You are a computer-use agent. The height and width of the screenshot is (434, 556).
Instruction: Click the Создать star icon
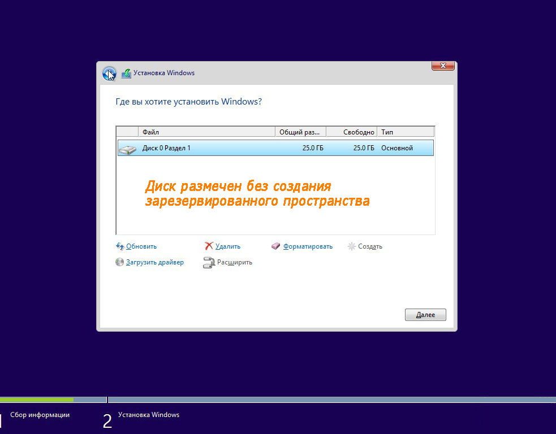point(351,246)
